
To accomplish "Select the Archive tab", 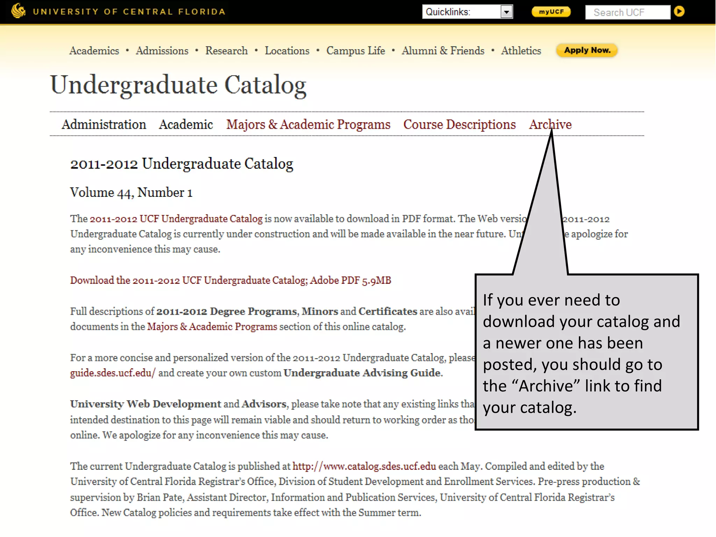I will point(550,124).
